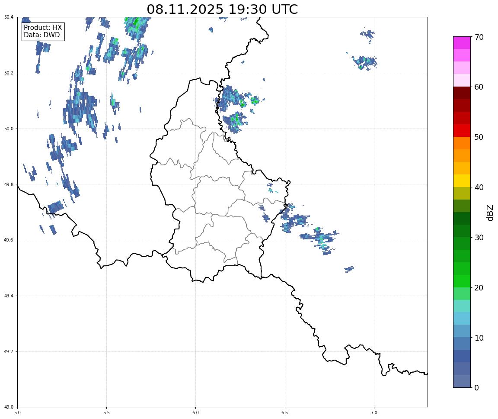Click the "Data: DWD" label
Screen dimensions: 498x419
pyautogui.click(x=41, y=35)
